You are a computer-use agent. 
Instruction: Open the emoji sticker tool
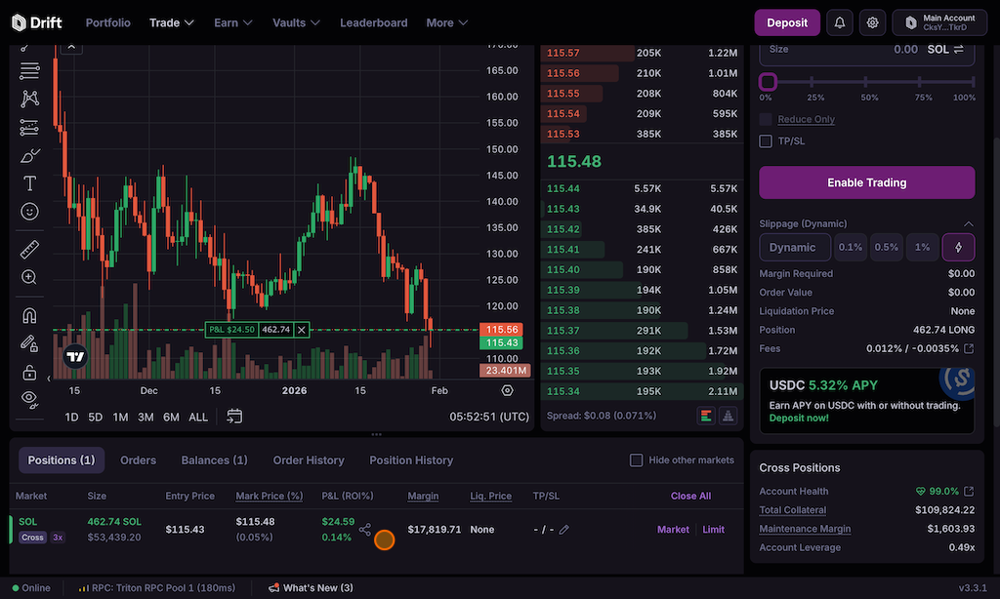coord(29,212)
